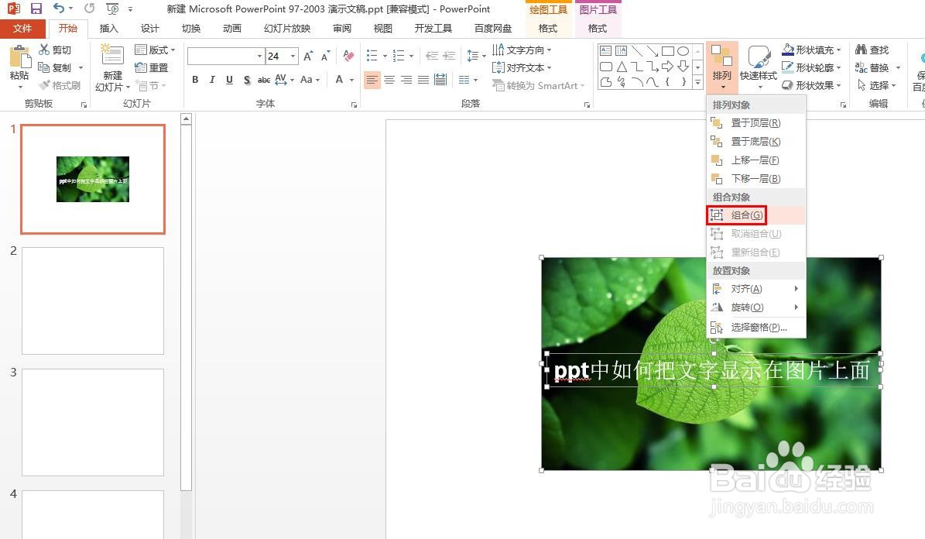This screenshot has width=925, height=539.
Task: Click the 版式 (Layout) button
Action: click(x=154, y=50)
